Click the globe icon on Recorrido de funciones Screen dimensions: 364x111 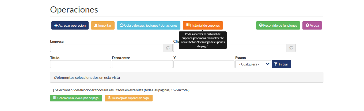tap(261, 26)
